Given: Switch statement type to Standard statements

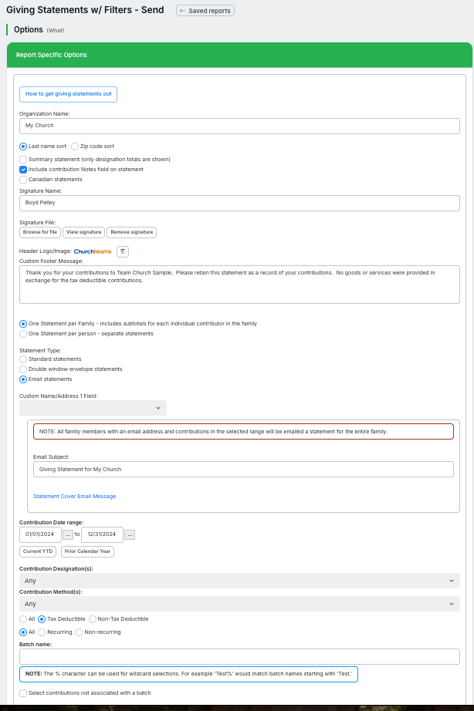Looking at the screenshot, I should (23, 359).
